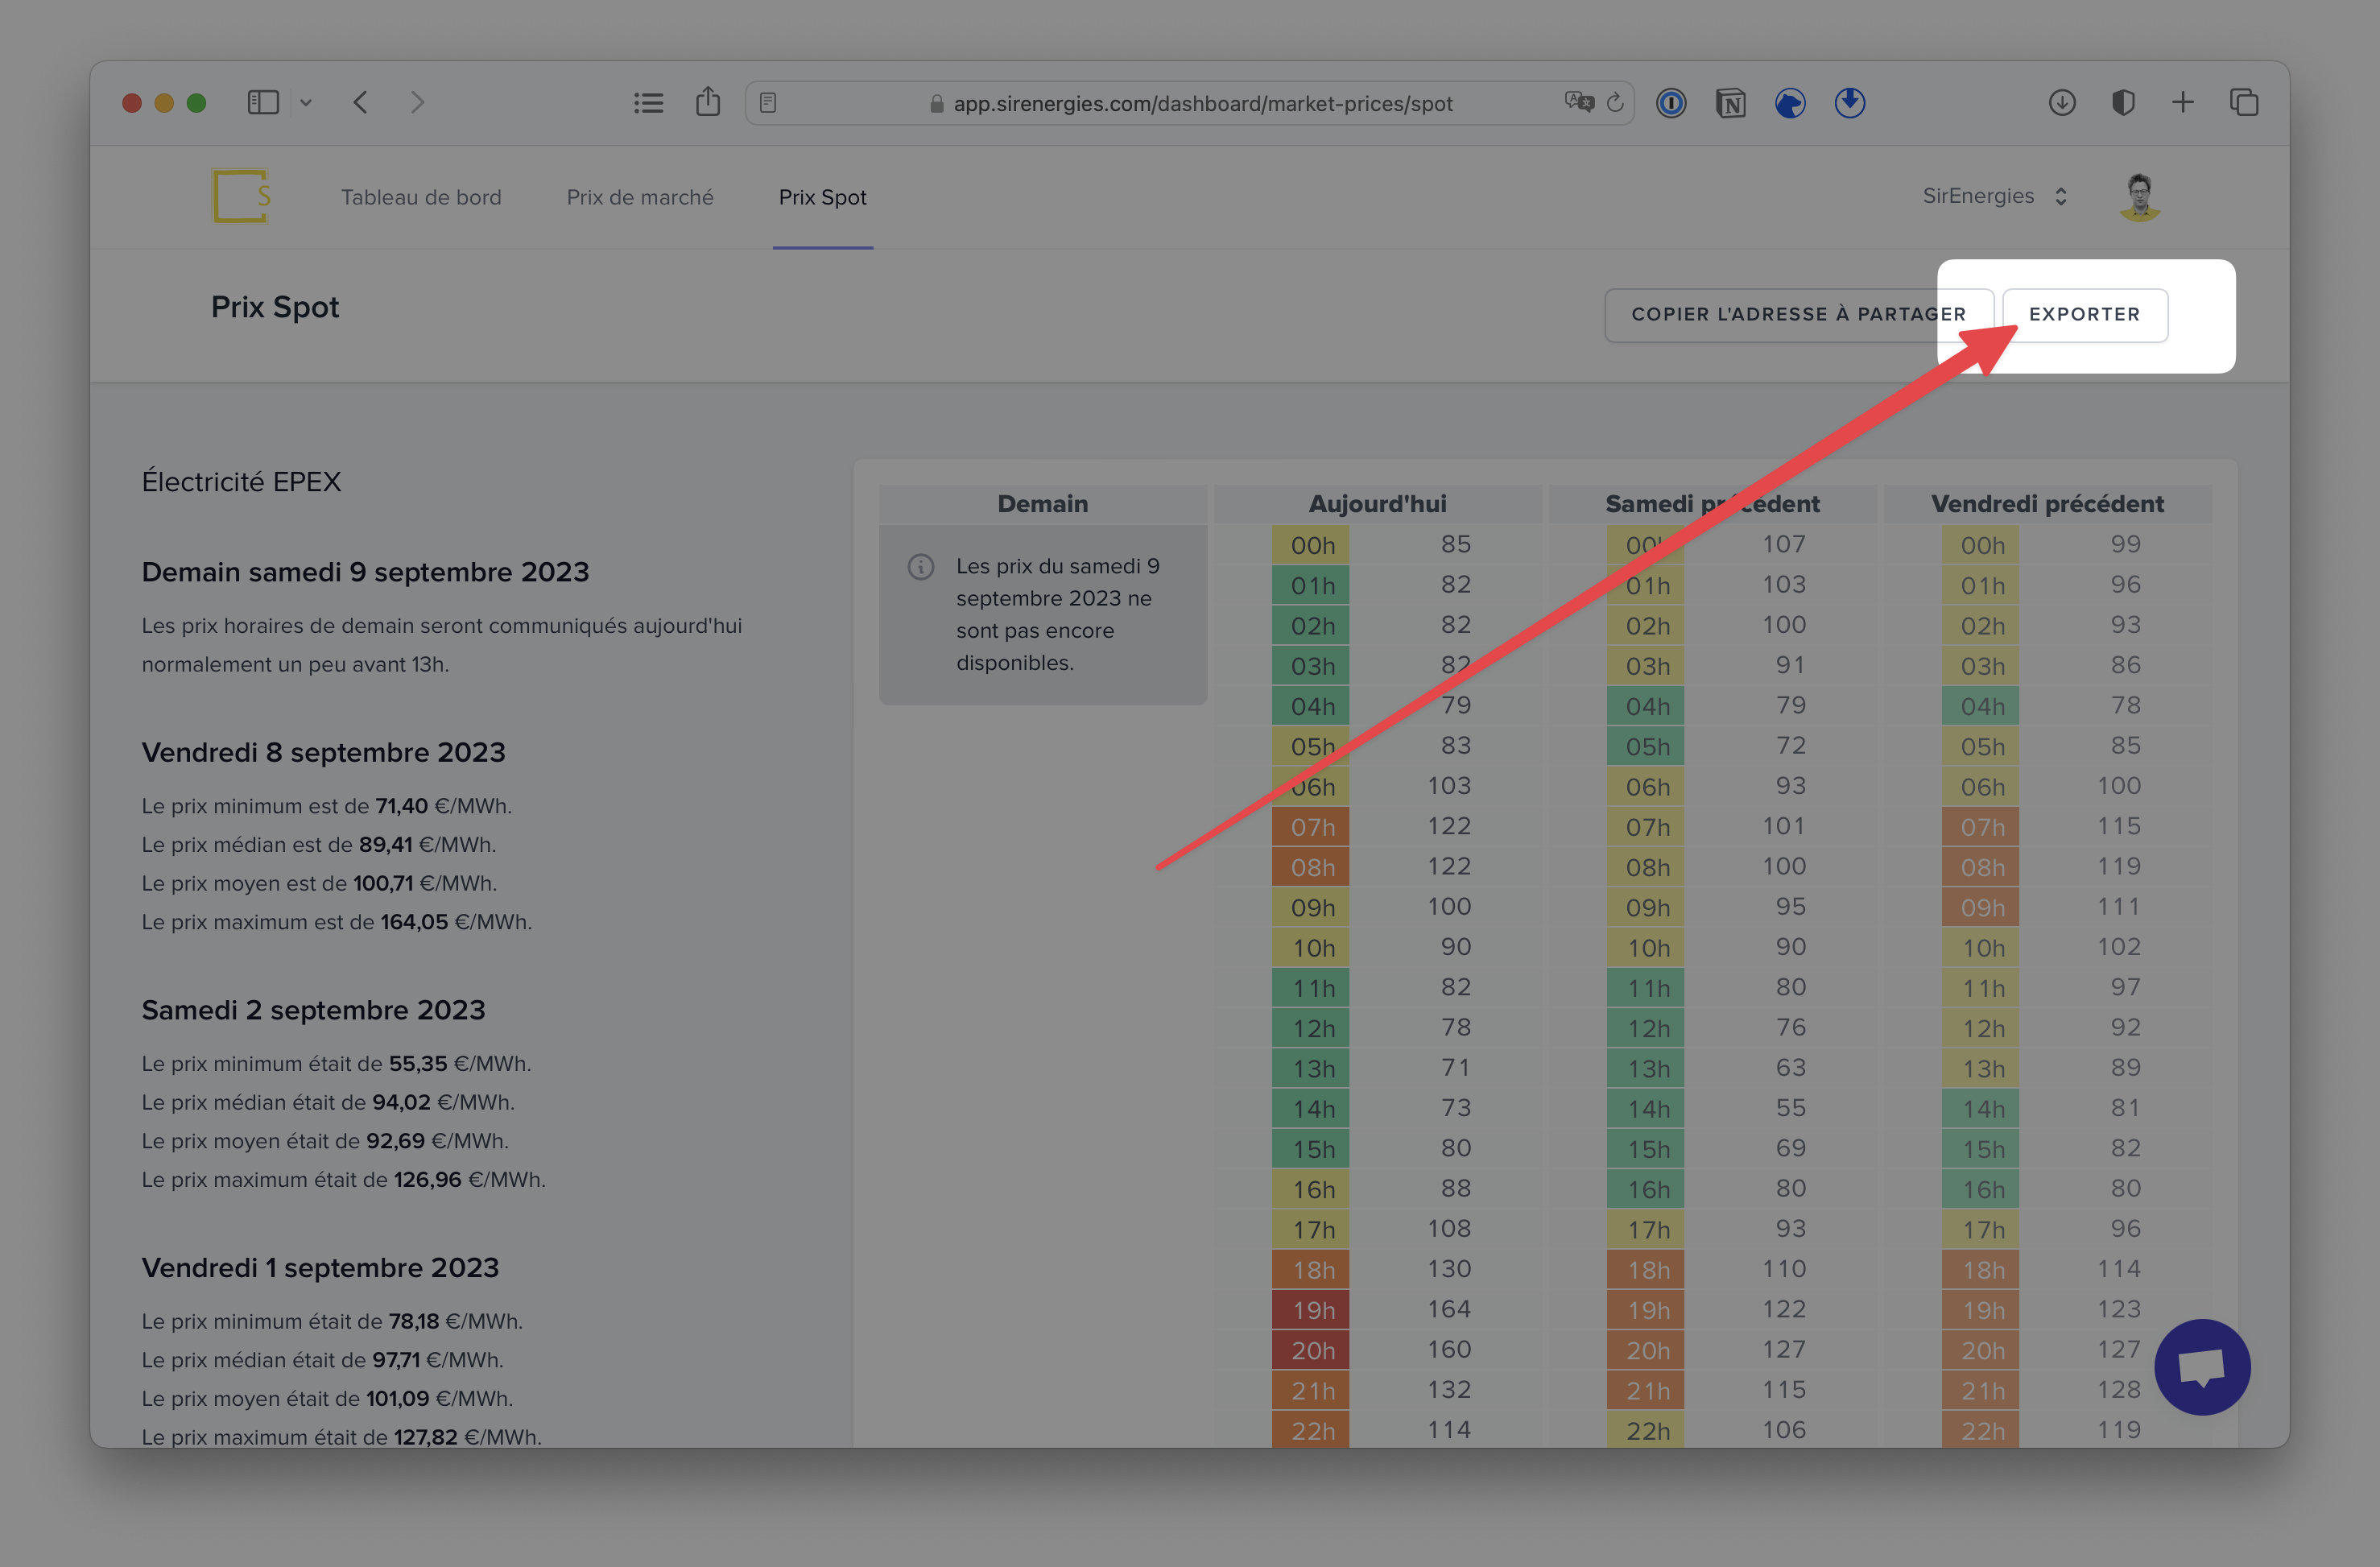Open the Notion web clipper extension
Screen dimensions: 2380x1567
[x=1730, y=103]
